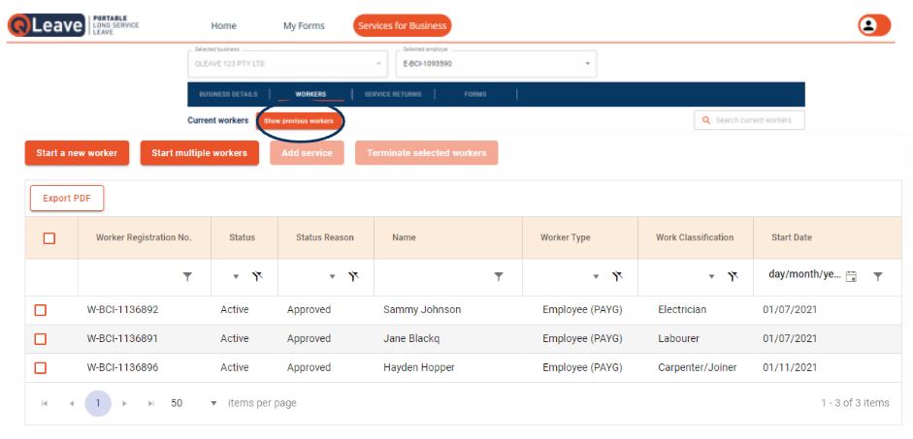The height and width of the screenshot is (439, 913).
Task: Click registration number W-BCI-1136892
Action: click(122, 310)
